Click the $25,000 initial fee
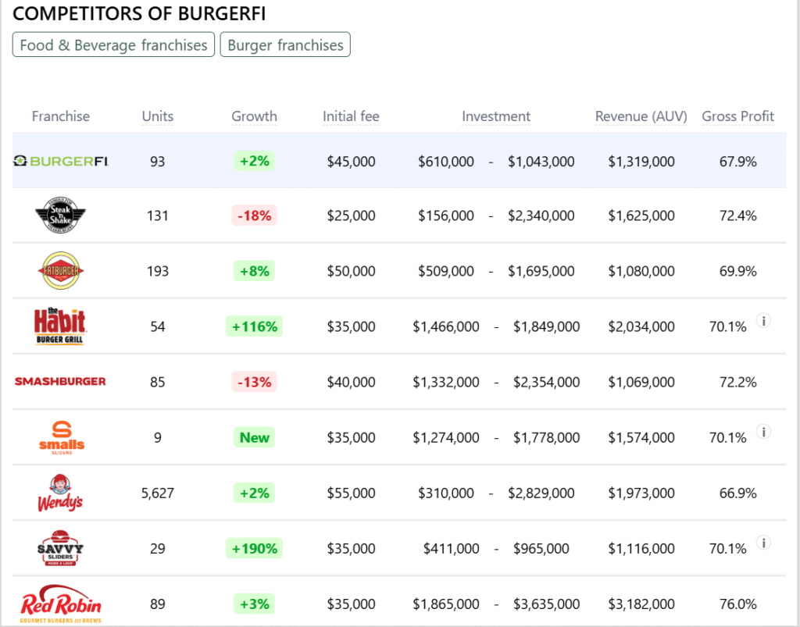This screenshot has width=800, height=627. [x=351, y=216]
